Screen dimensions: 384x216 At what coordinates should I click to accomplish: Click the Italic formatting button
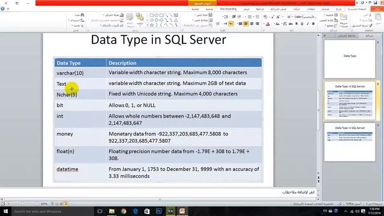point(308,24)
